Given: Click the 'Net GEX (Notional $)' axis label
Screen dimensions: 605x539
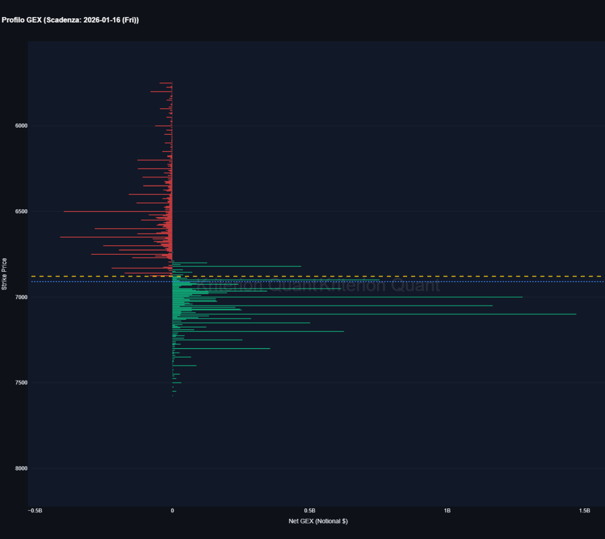Looking at the screenshot, I should coord(317,521).
